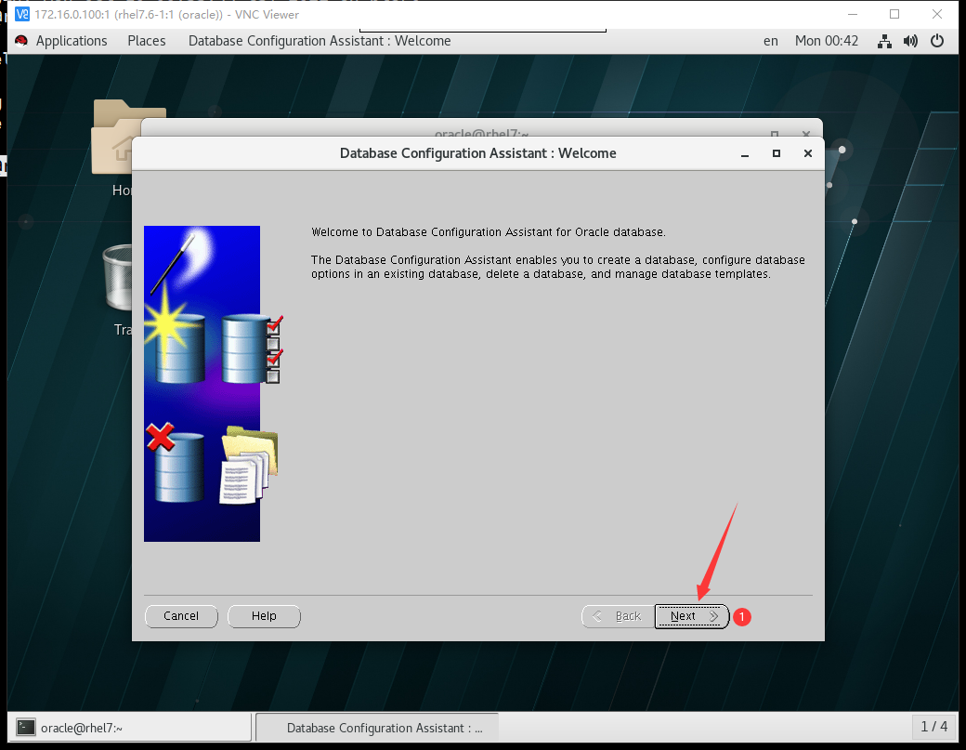
Task: Open the Places menu
Action: 147,41
